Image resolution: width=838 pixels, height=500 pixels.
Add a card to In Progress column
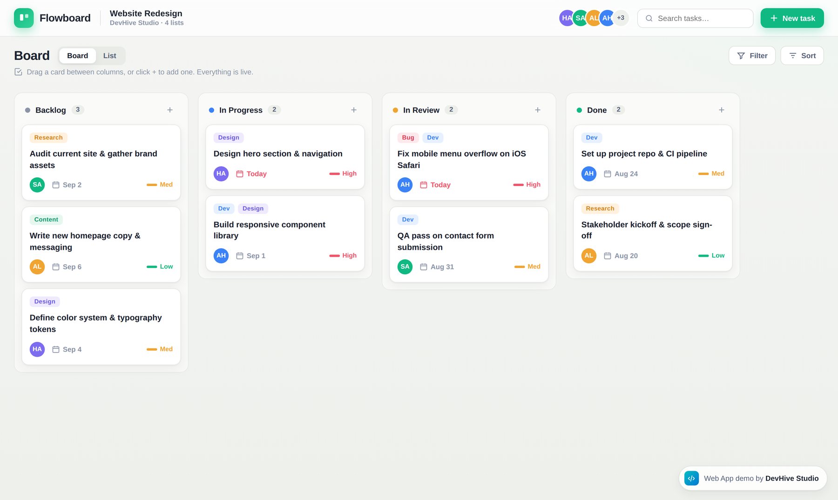[354, 110]
